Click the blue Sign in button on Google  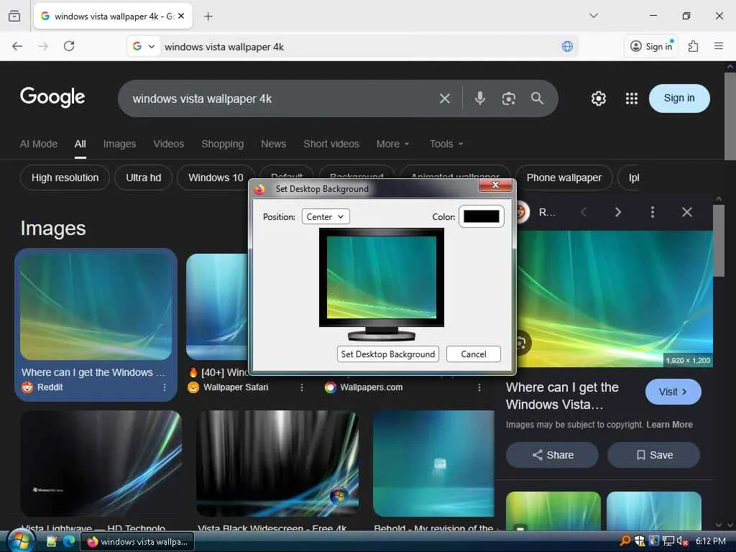coord(679,98)
